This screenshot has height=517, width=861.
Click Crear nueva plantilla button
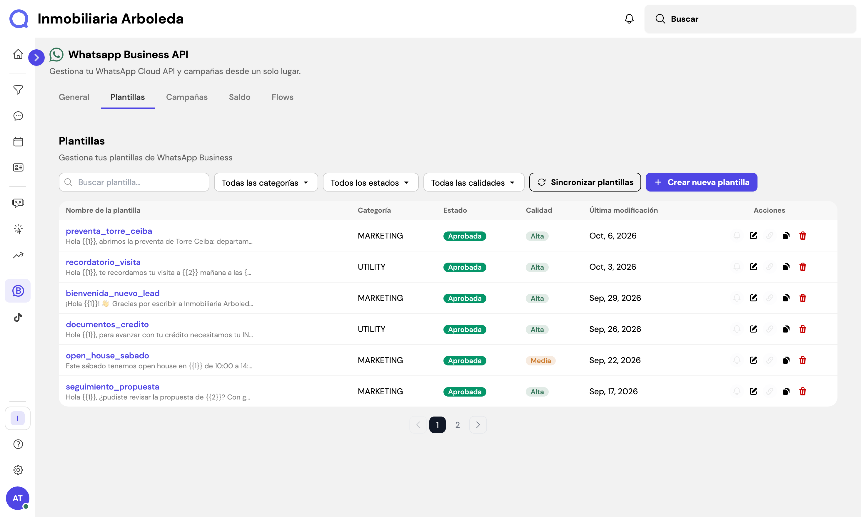click(x=701, y=182)
